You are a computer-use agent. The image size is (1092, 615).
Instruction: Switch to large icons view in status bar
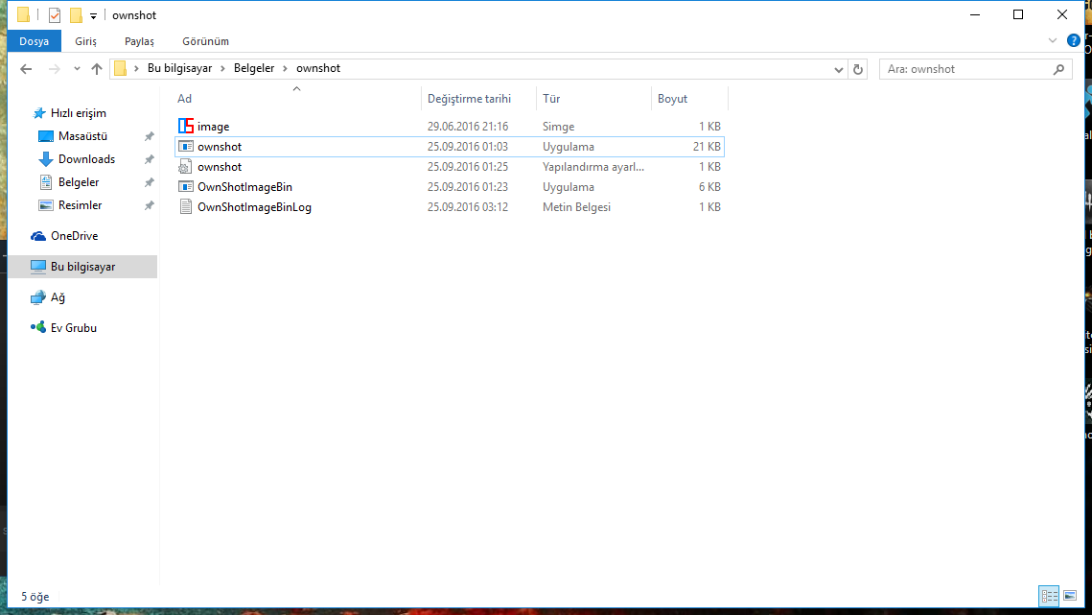pyautogui.click(x=1070, y=596)
